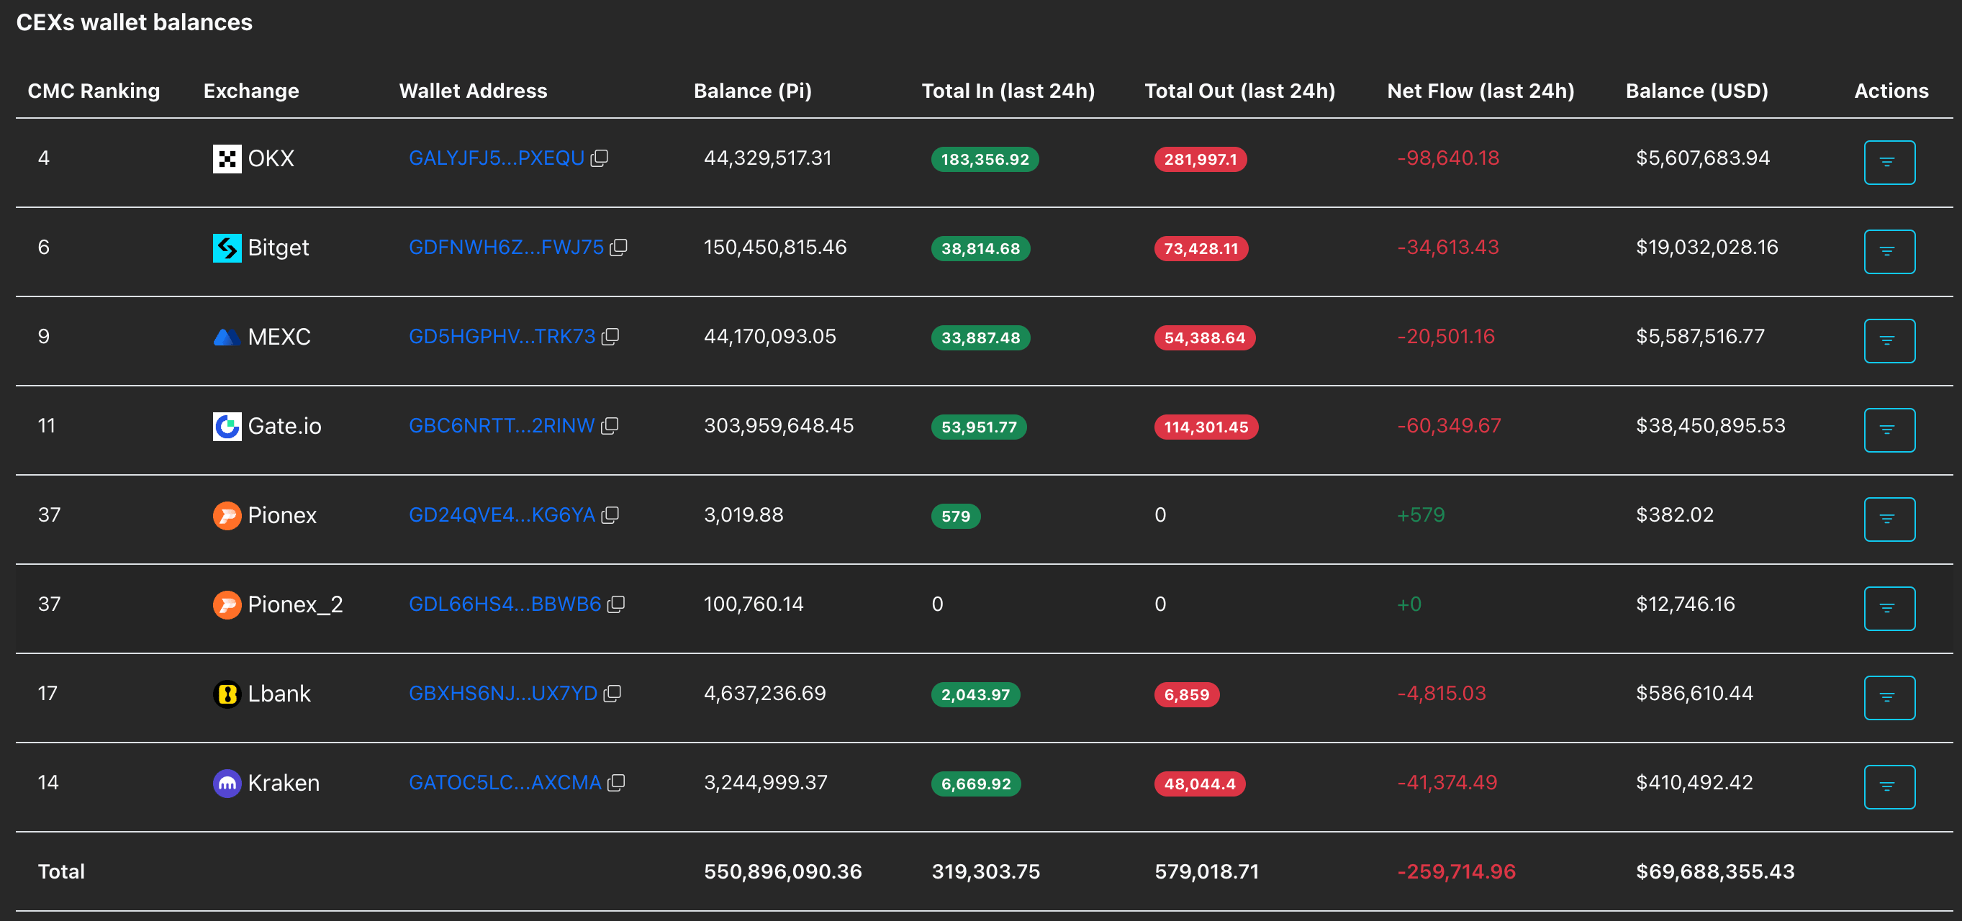Screen dimensions: 1962x921
Task: Copy the MEXC wallet address
Action: click(610, 337)
